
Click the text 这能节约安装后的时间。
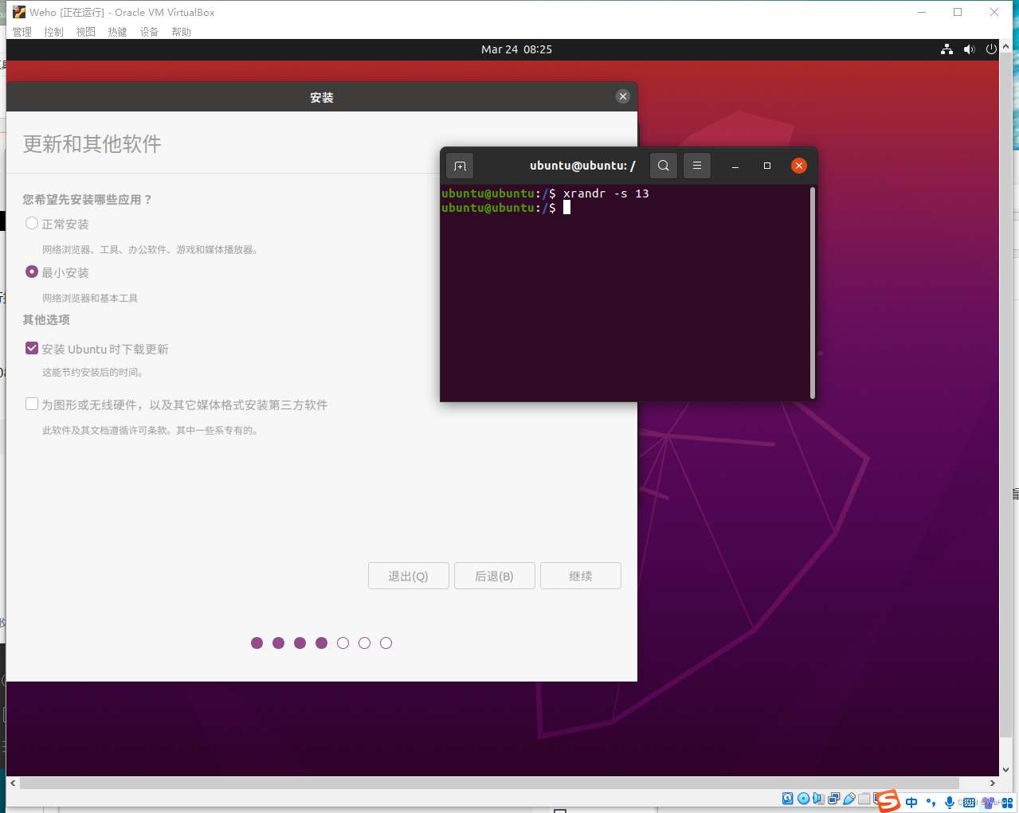[92, 372]
